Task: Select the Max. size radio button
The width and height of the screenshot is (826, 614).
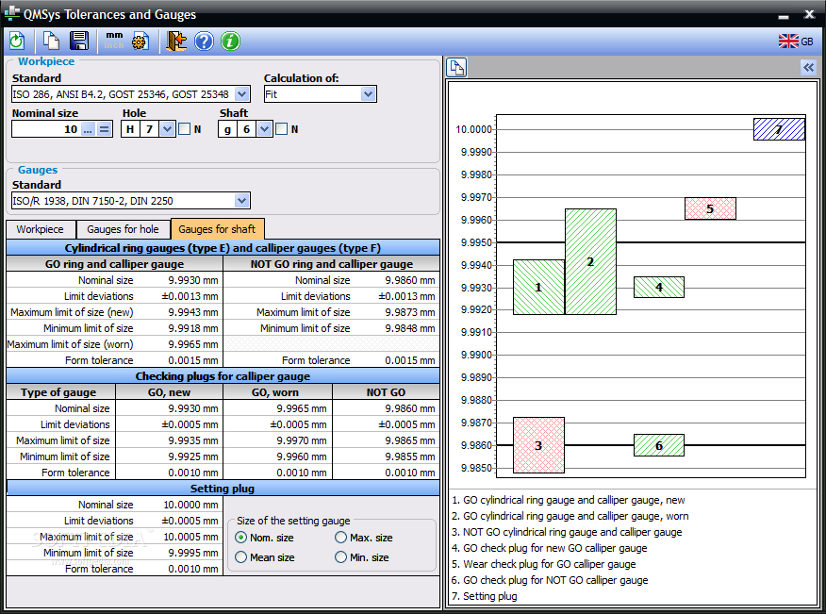Action: coord(340,538)
